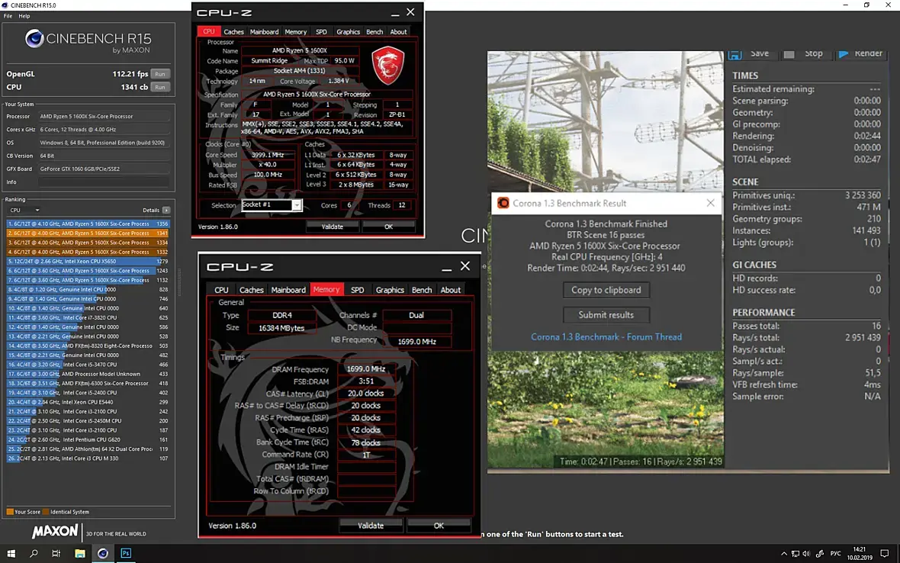This screenshot has height=563, width=900.
Task: Open the action center notifications icon
Action: 885,554
